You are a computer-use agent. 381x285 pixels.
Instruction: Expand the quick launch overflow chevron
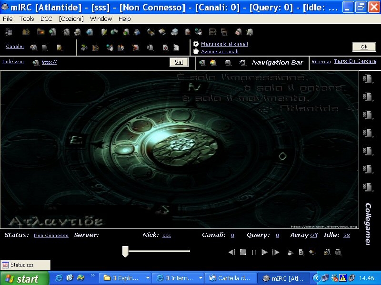click(x=92, y=275)
